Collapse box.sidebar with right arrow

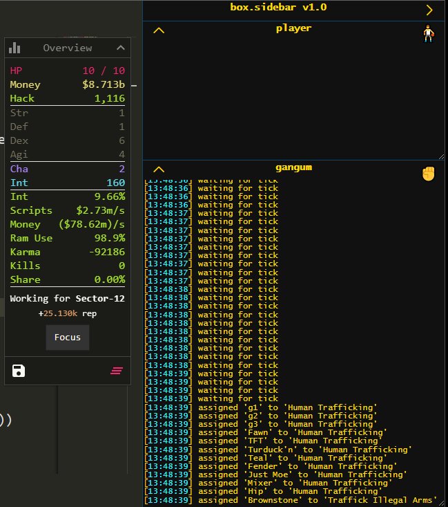[429, 10]
